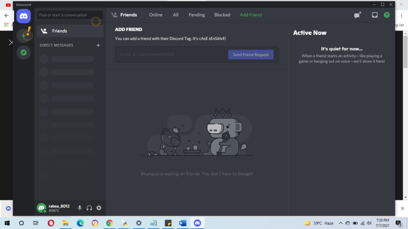Add a server with plus icon

point(24,36)
